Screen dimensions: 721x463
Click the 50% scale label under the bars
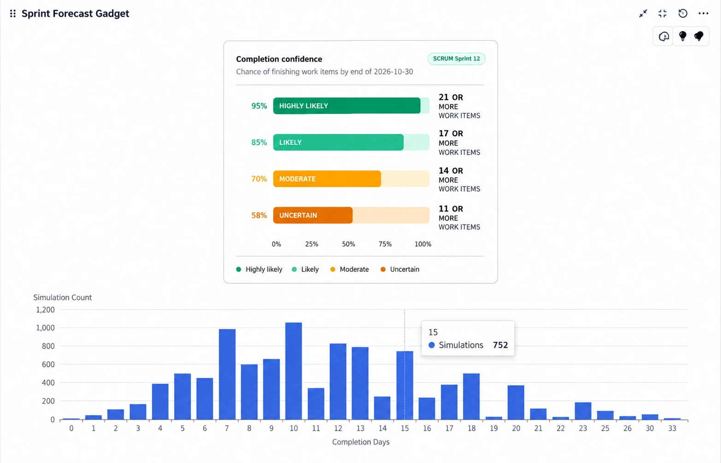pyautogui.click(x=348, y=244)
